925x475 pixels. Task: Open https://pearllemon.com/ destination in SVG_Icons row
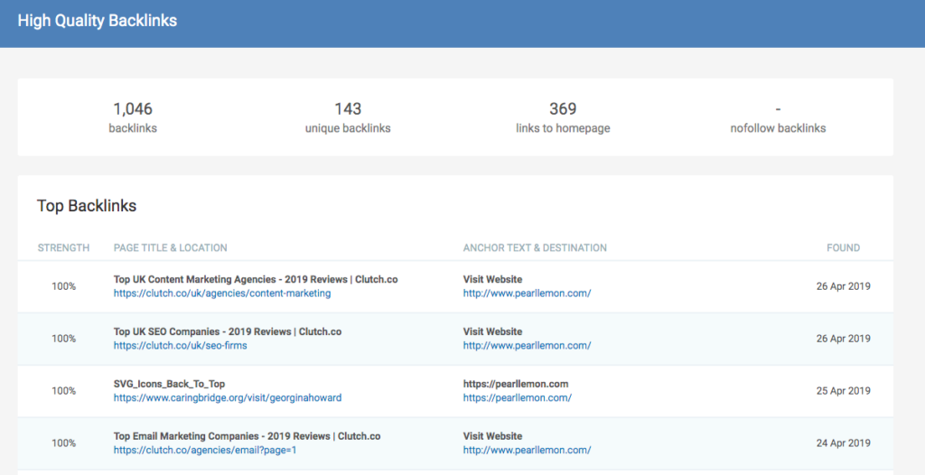click(x=518, y=397)
